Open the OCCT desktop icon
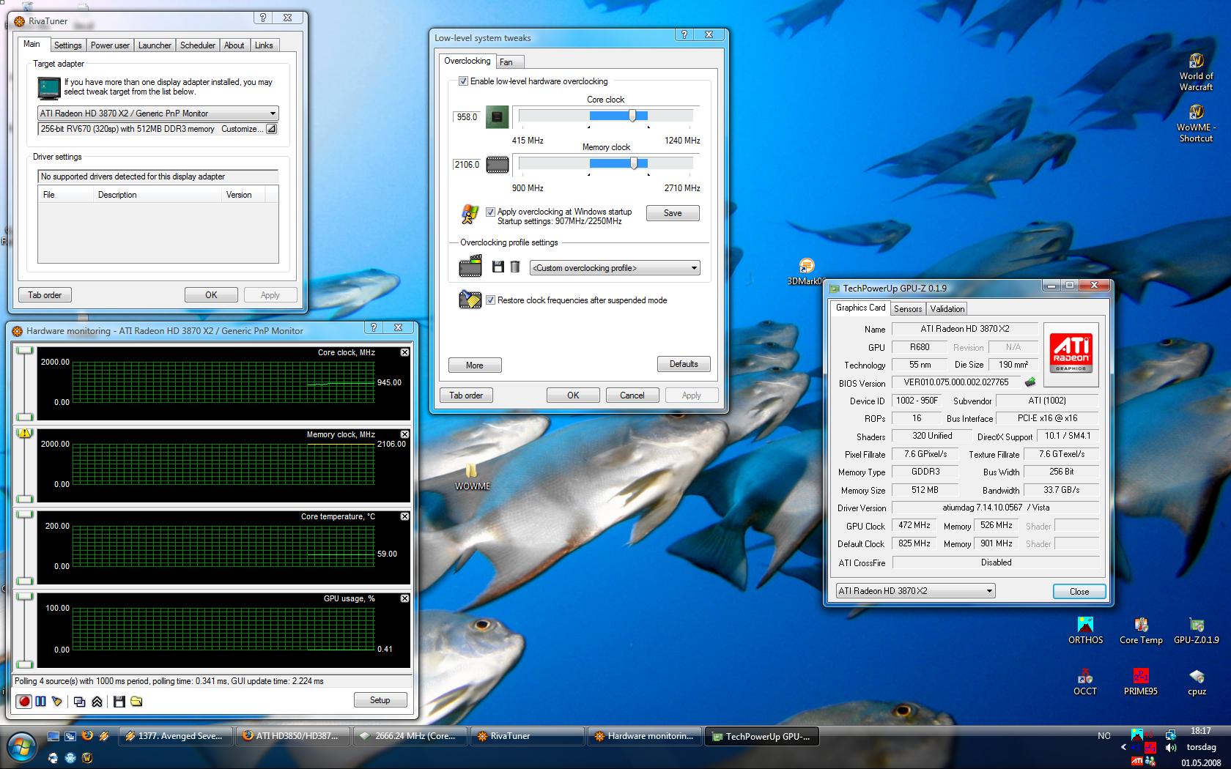The image size is (1231, 769). coord(1085,682)
